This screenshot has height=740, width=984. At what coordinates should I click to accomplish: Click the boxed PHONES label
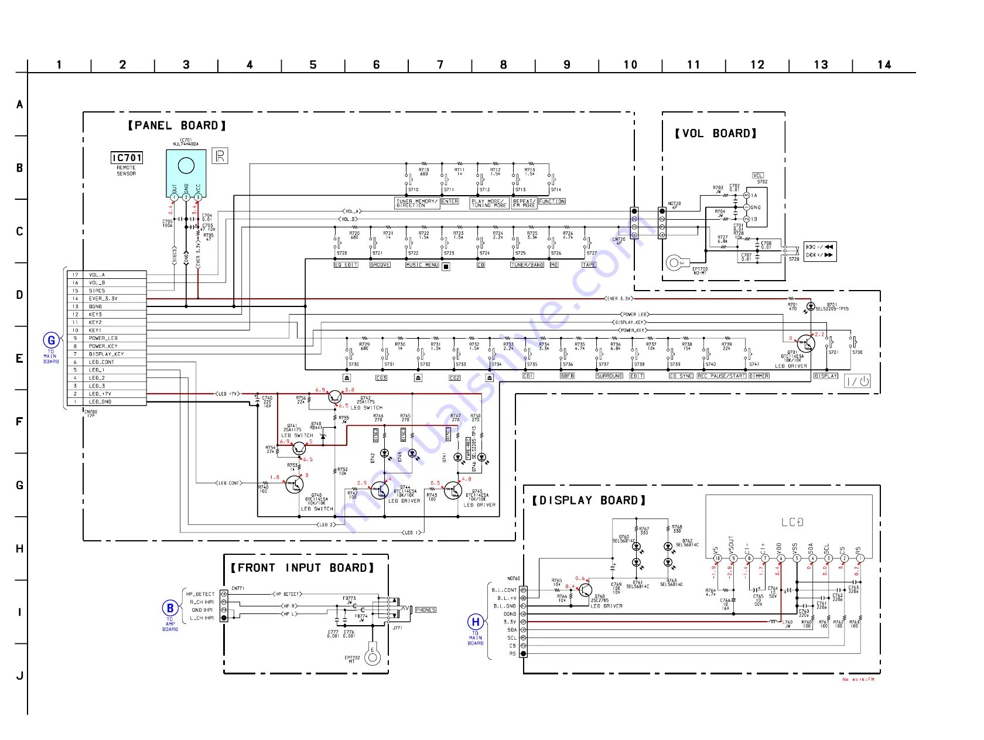point(426,610)
